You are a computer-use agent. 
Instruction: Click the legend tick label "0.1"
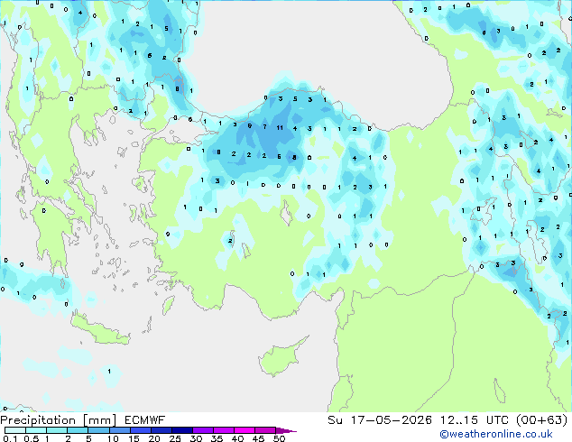click(10, 438)
